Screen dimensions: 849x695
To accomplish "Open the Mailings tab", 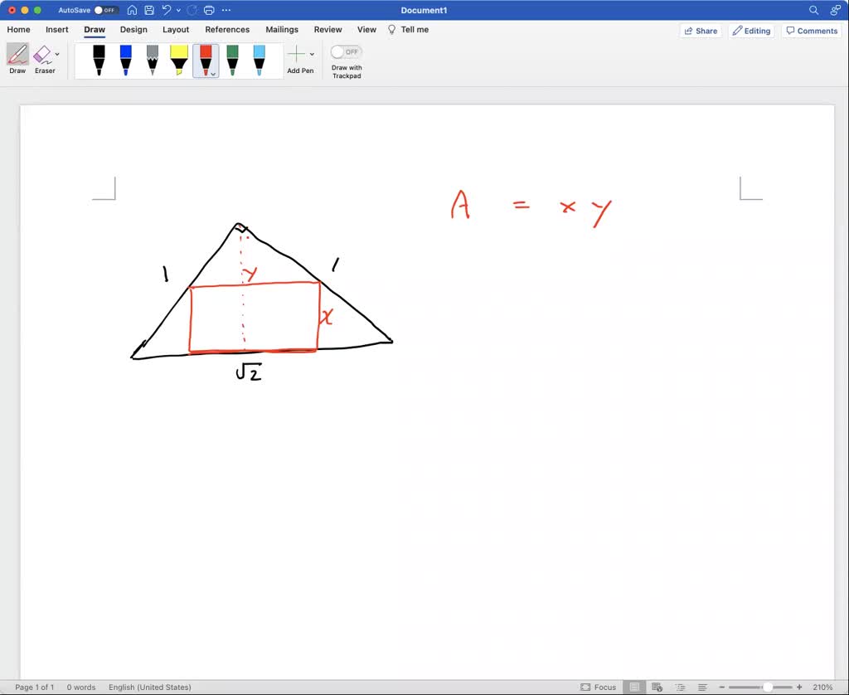I will click(282, 30).
